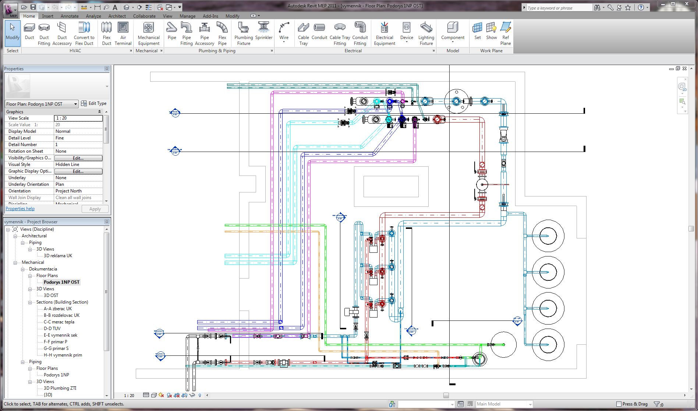Activate the Cable Tray tool
Image resolution: width=698 pixels, height=411 pixels.
pos(303,33)
